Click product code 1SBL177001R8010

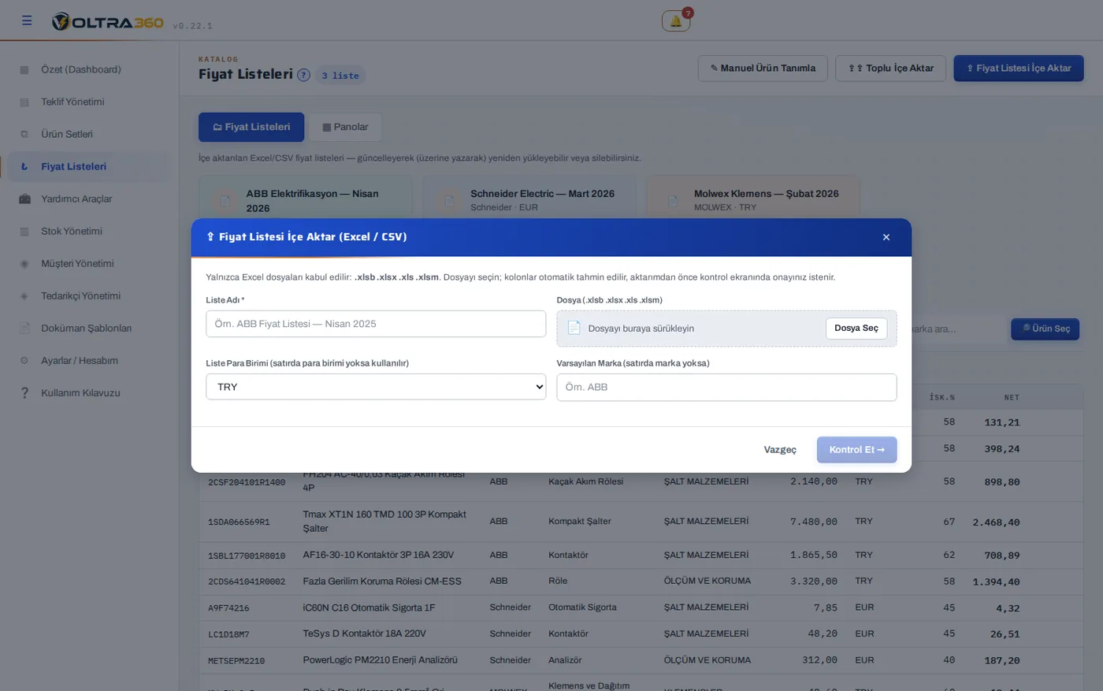[x=247, y=555]
